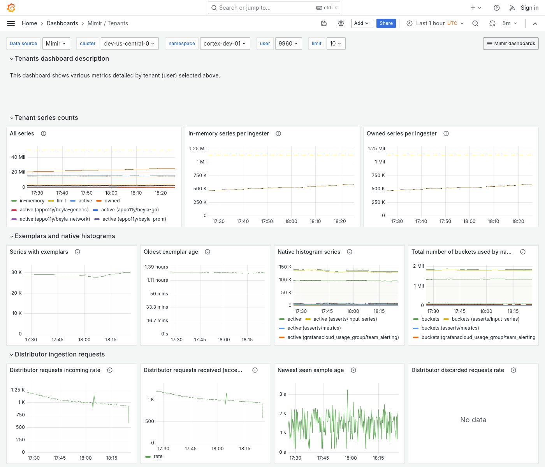Image resolution: width=545 pixels, height=467 pixels.
Task: Navigate to Dashboards via the breadcrumb
Action: 62,23
